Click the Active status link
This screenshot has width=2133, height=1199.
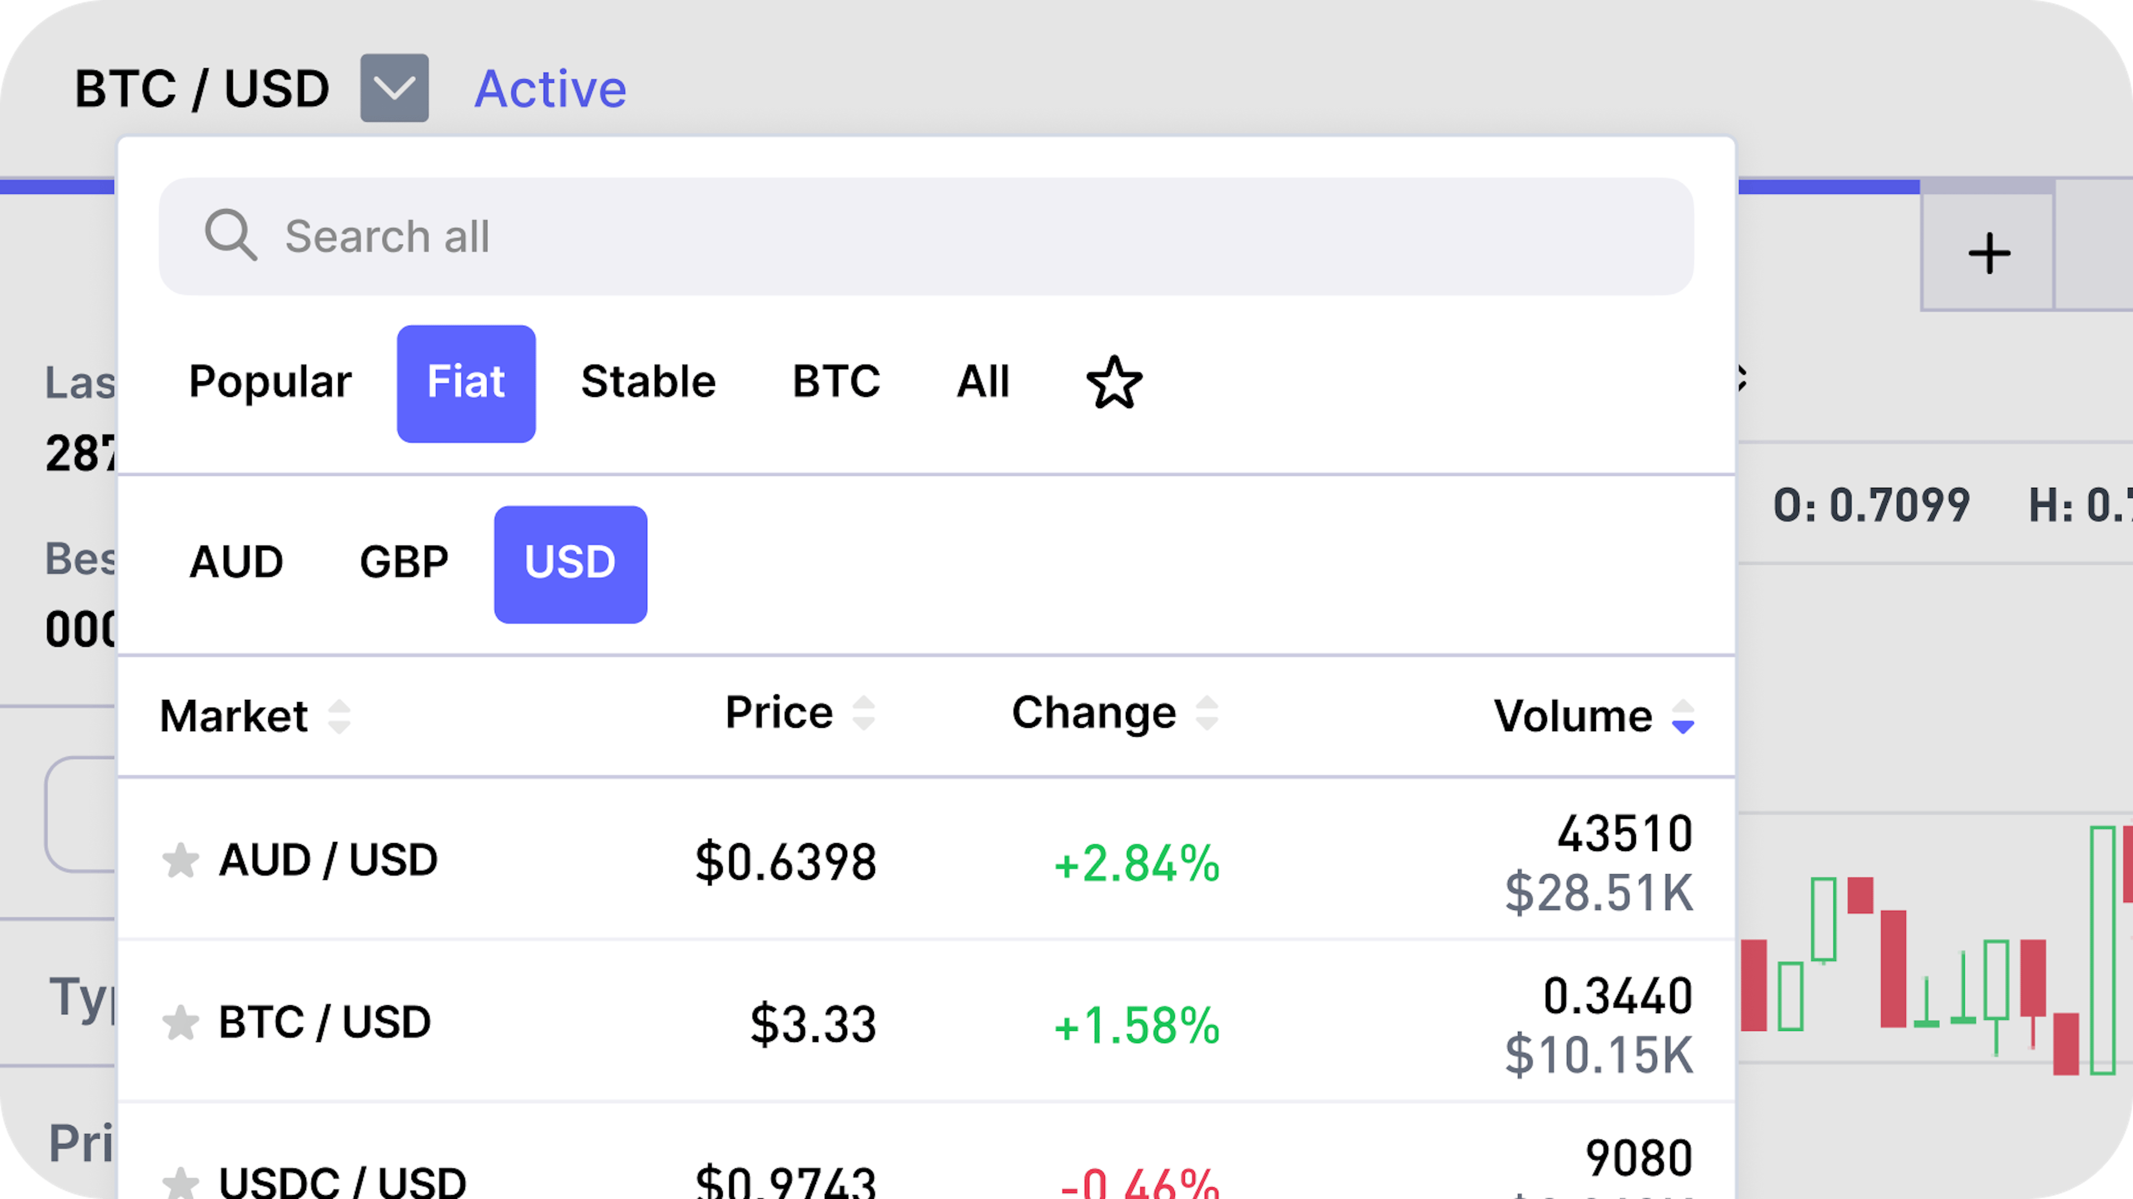click(x=550, y=87)
